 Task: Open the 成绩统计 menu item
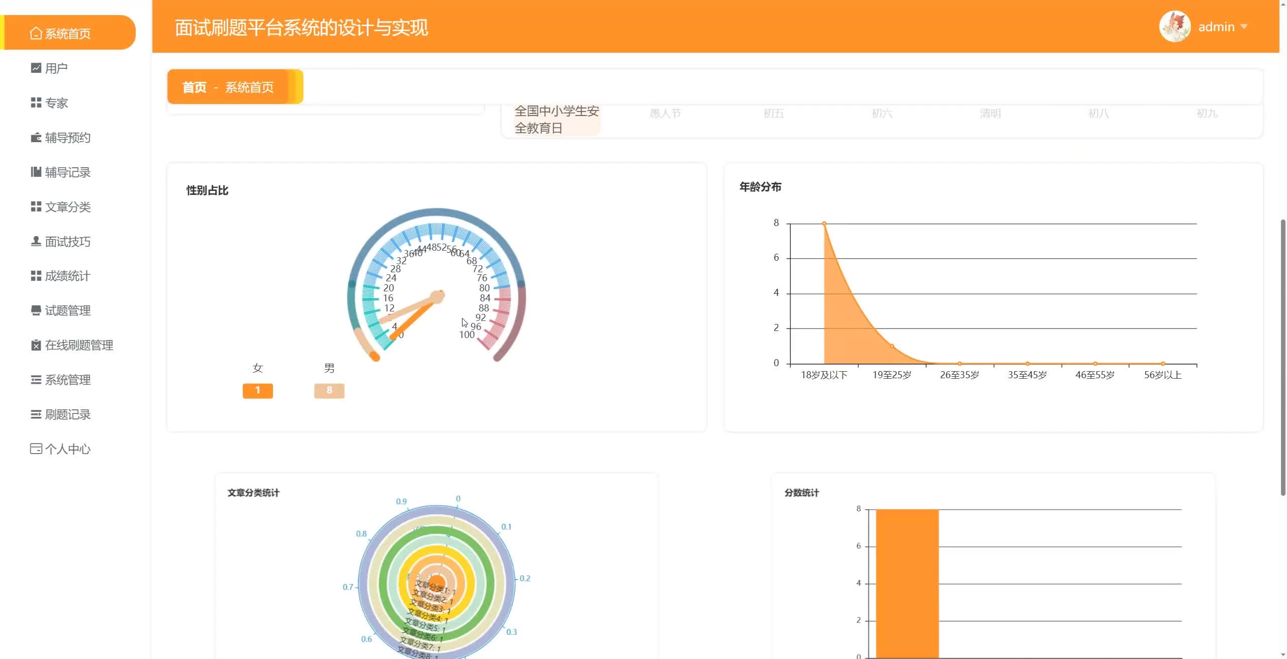coord(68,276)
